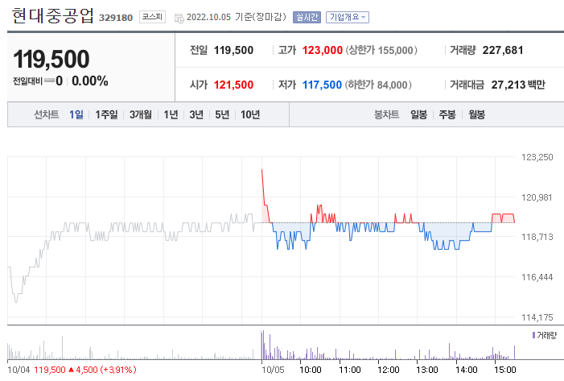Select the 5년 line chart tab
This screenshot has height=381, width=564.
tap(222, 114)
